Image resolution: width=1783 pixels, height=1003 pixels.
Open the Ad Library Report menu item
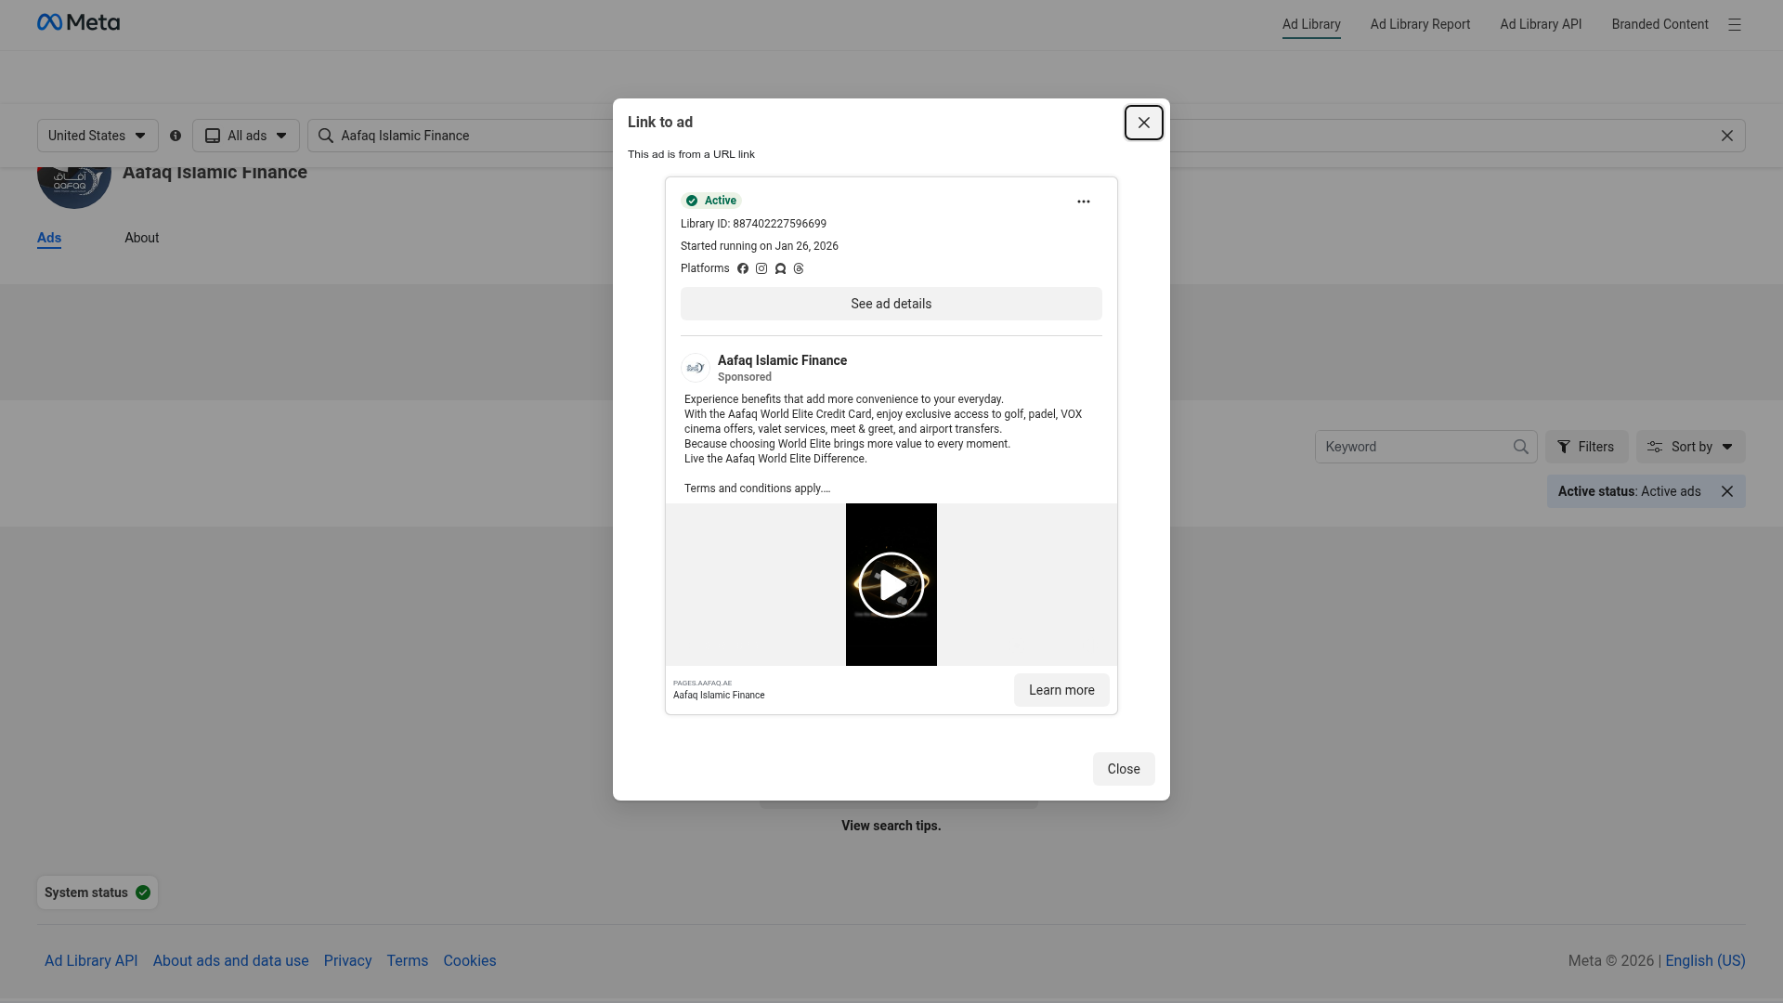[x=1420, y=24]
